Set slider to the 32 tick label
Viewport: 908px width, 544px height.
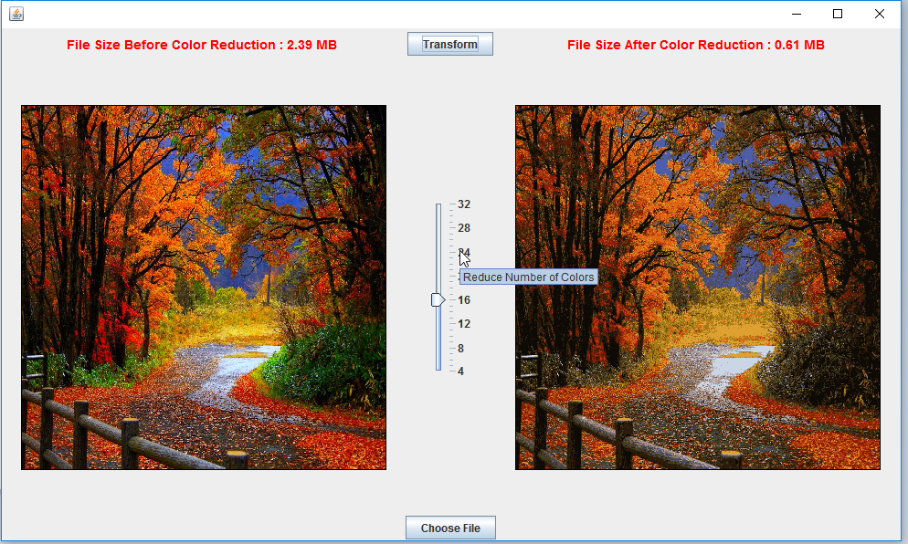click(464, 204)
